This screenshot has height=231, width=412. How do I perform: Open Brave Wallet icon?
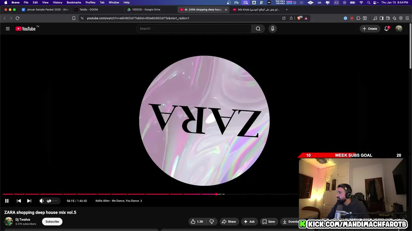pyautogui.click(x=388, y=18)
